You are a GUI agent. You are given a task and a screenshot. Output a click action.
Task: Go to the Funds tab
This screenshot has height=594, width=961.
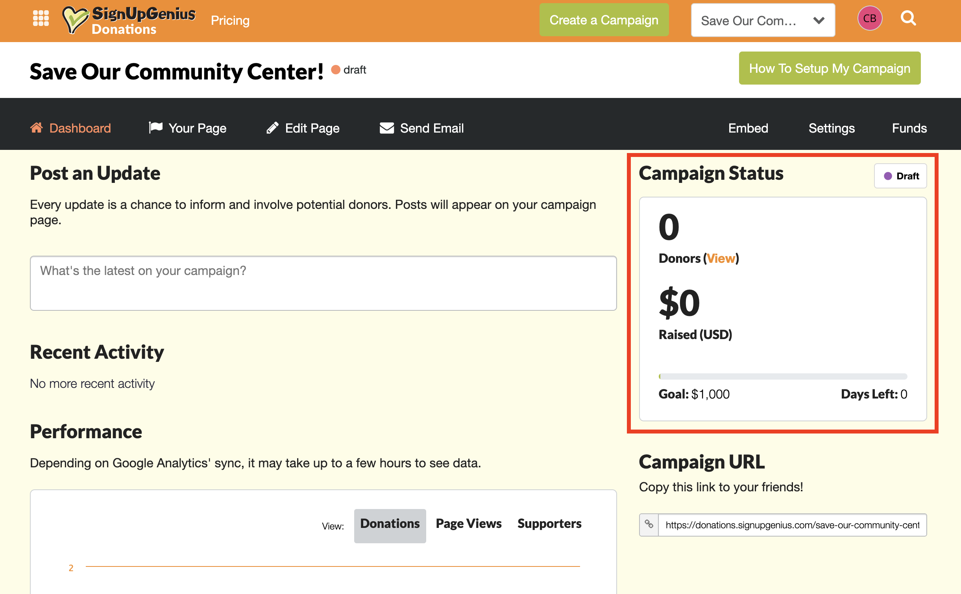click(909, 128)
